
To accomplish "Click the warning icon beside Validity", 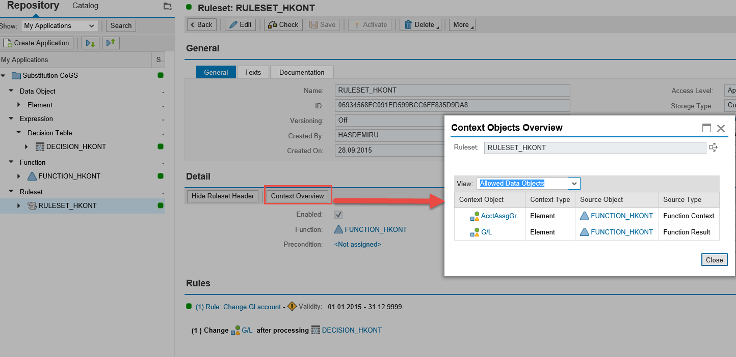I will click(x=292, y=306).
